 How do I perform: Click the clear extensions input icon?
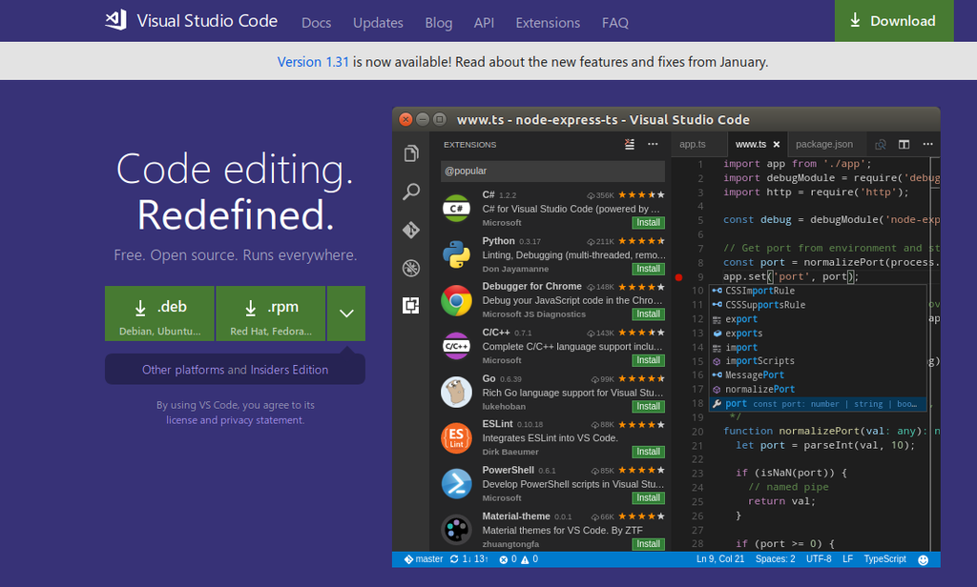pyautogui.click(x=630, y=145)
